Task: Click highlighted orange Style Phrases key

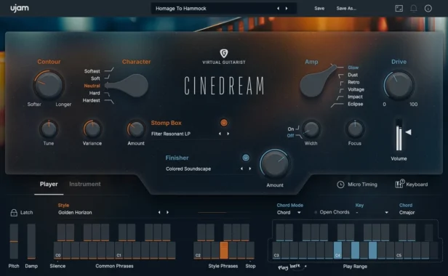Action: [224, 251]
